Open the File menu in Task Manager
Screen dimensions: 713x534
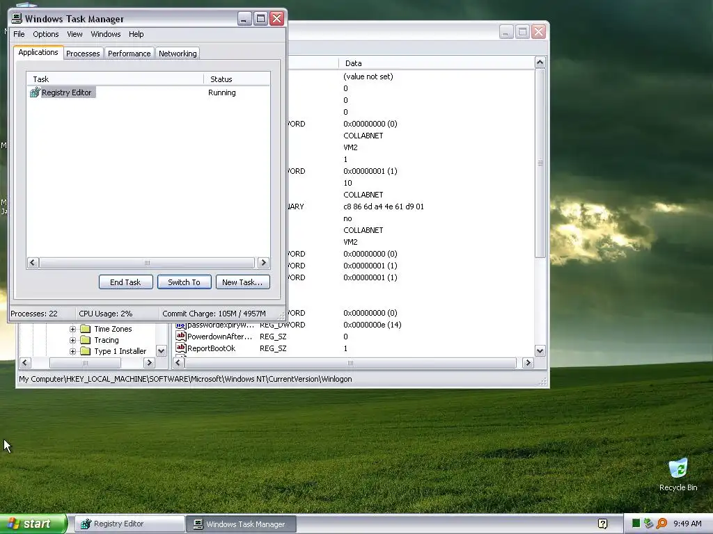[x=19, y=34]
